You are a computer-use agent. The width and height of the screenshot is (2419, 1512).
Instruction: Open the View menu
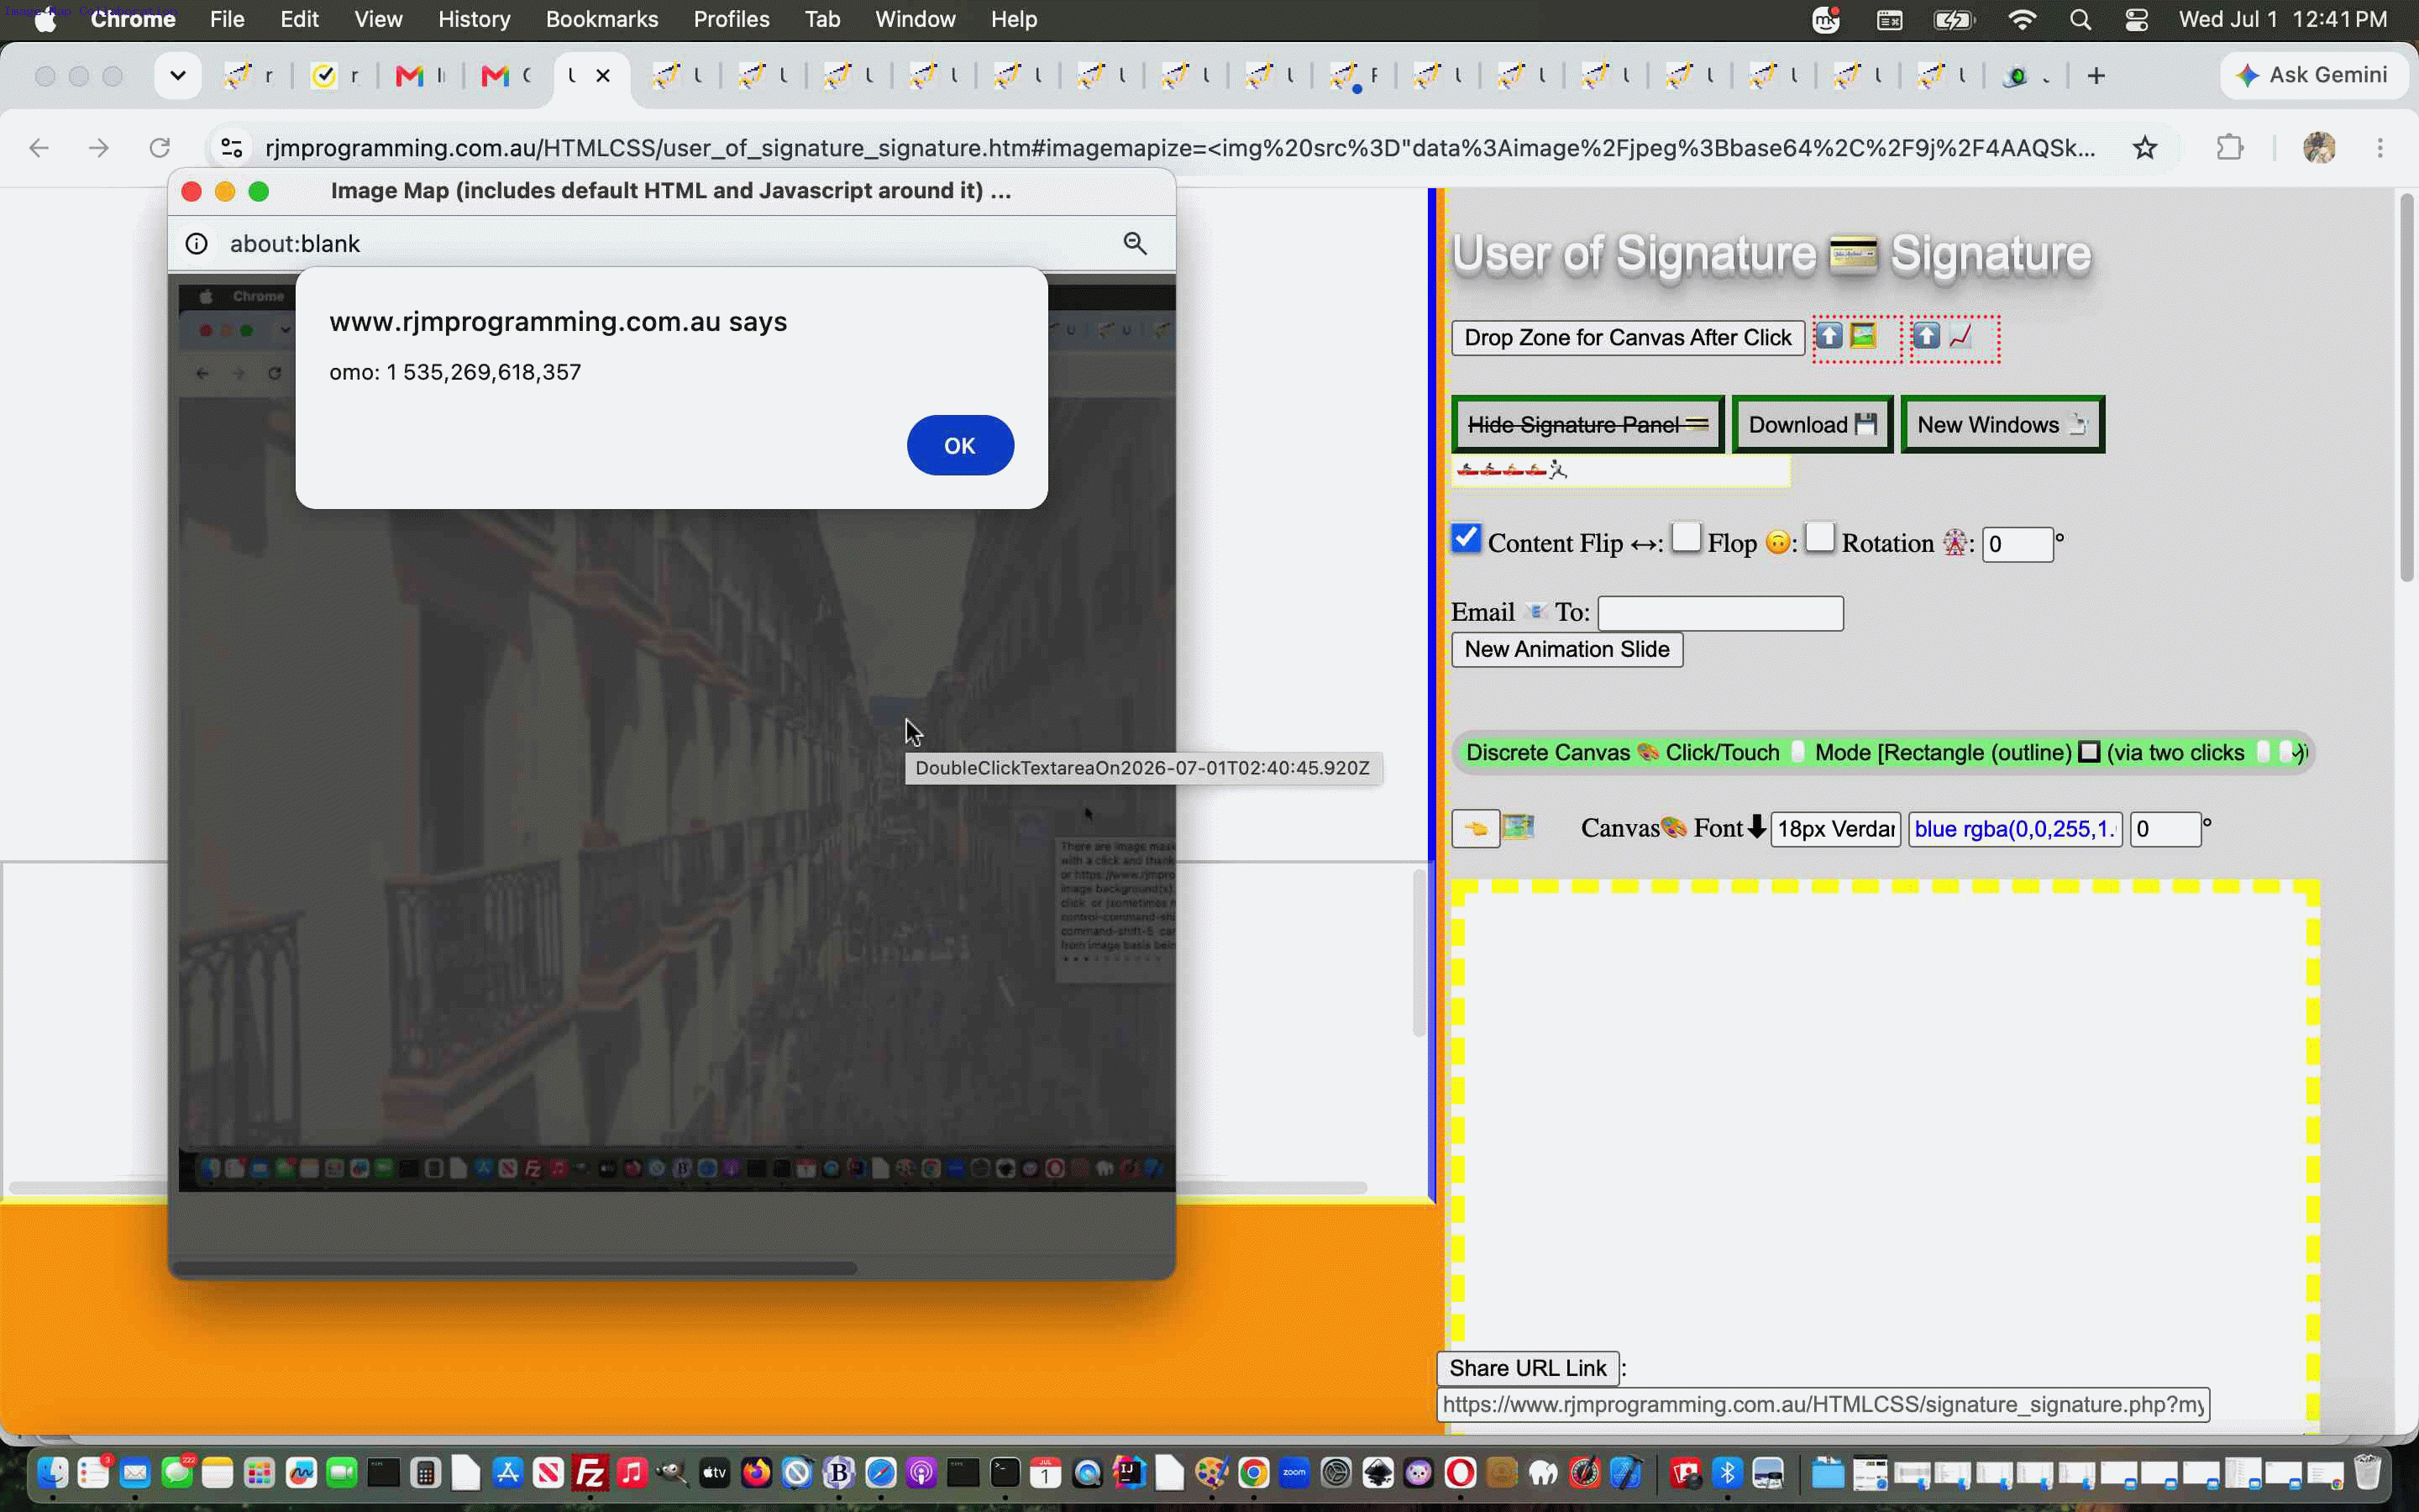(378, 19)
